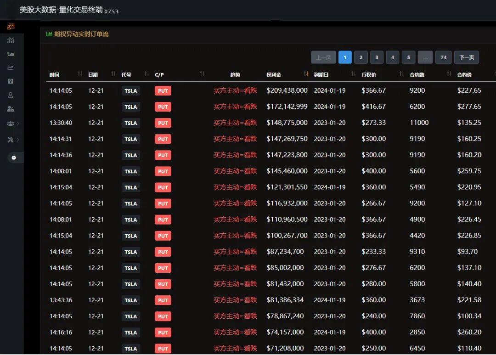This screenshot has height=355, width=496.
Task: Open the question mark help sidebar icon
Action: (11, 81)
